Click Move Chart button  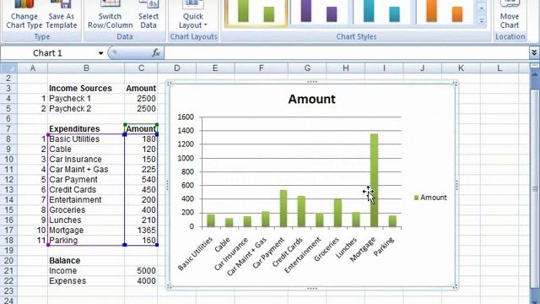point(510,15)
